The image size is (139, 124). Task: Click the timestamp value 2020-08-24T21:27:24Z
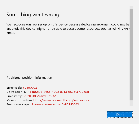pos(40,96)
